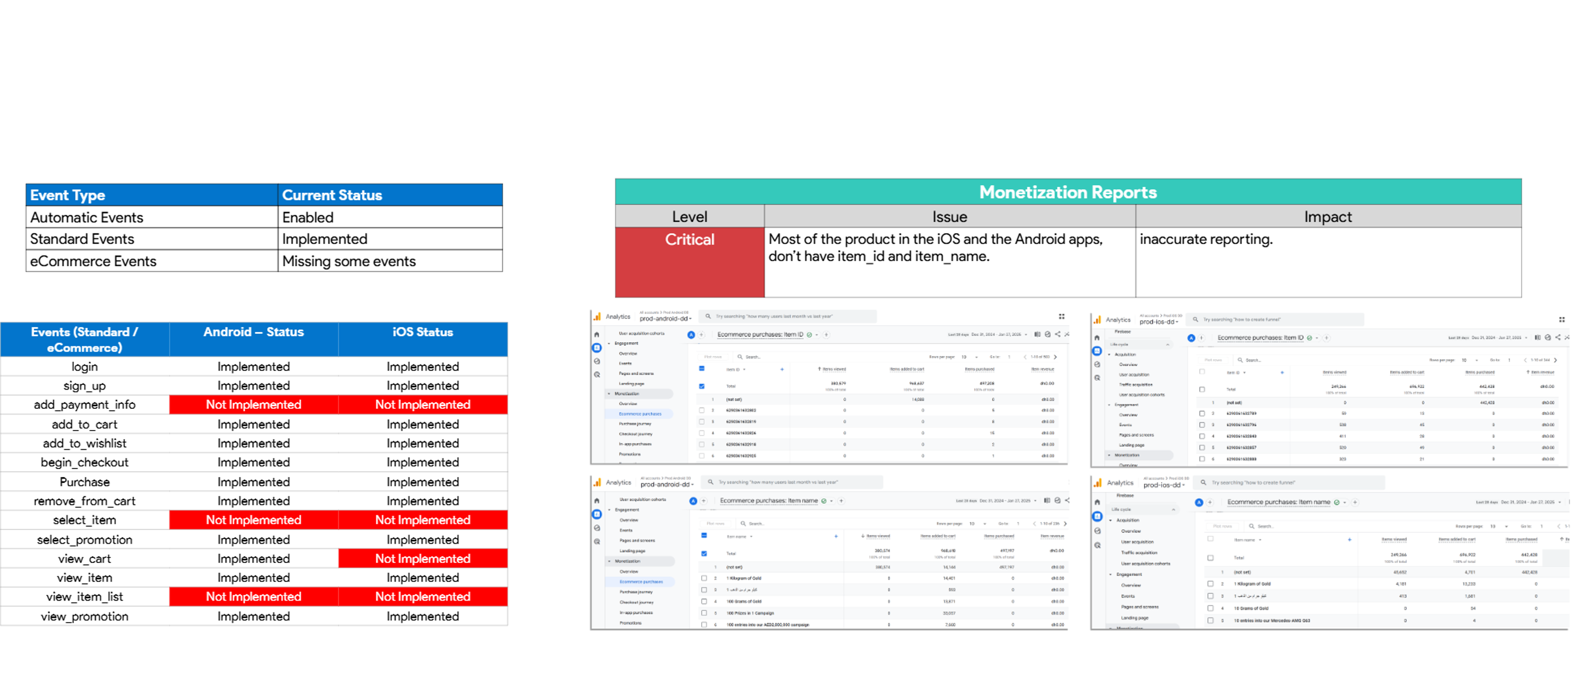This screenshot has height=683, width=1583.
Task: Open Item ID dimension dropdown in Android table
Action: pyautogui.click(x=736, y=370)
